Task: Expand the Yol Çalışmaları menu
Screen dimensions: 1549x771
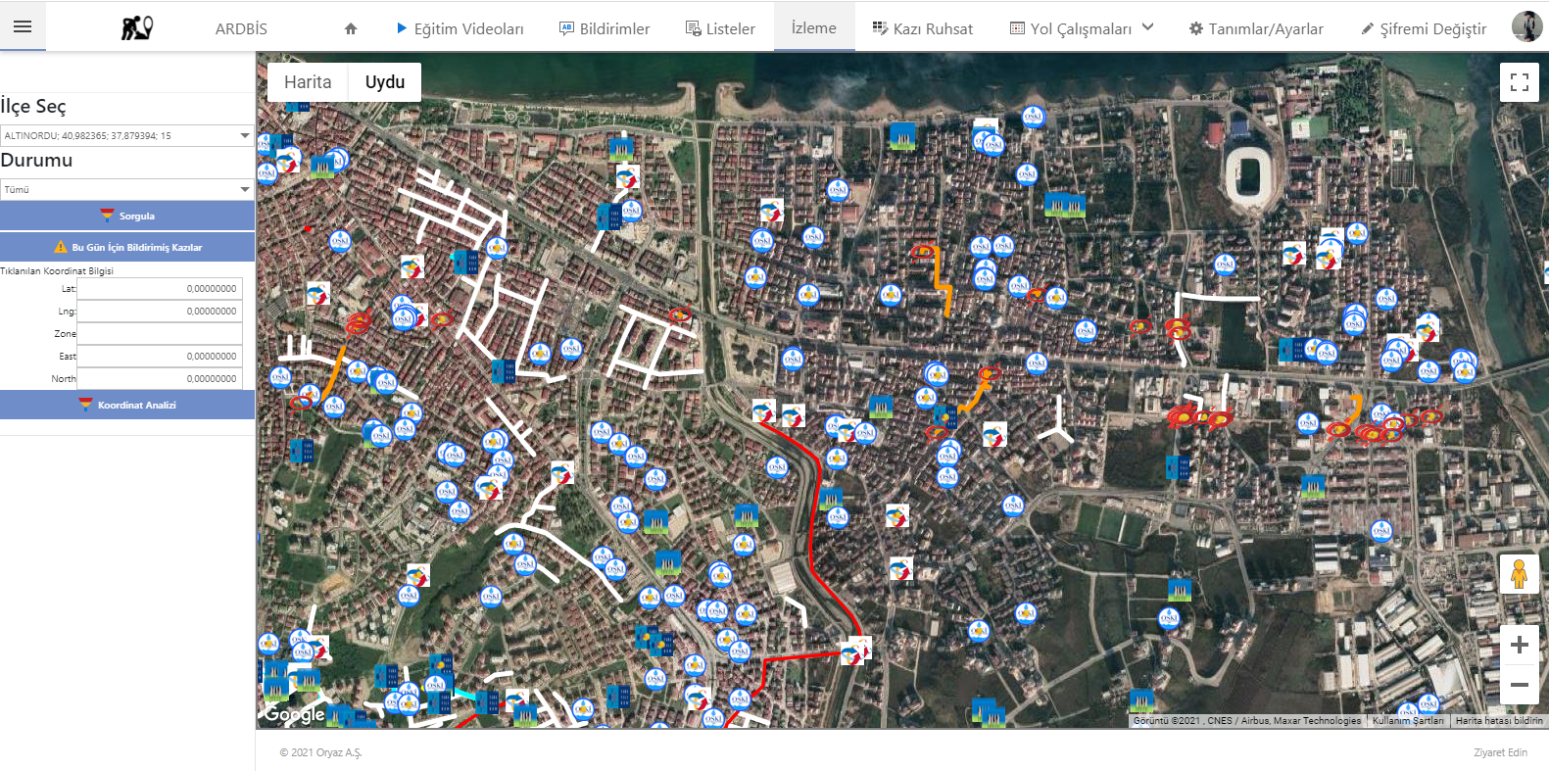Action: [x=1082, y=28]
